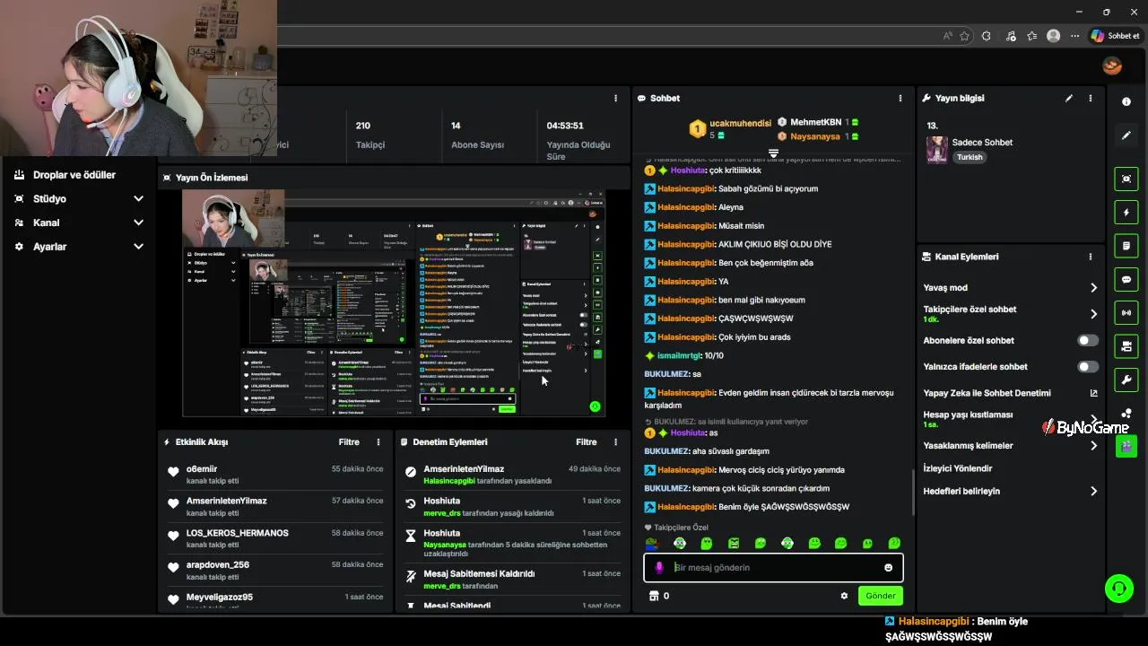Select the Ayarlar menu item
Viewport: 1148px width, 646px height.
49,247
